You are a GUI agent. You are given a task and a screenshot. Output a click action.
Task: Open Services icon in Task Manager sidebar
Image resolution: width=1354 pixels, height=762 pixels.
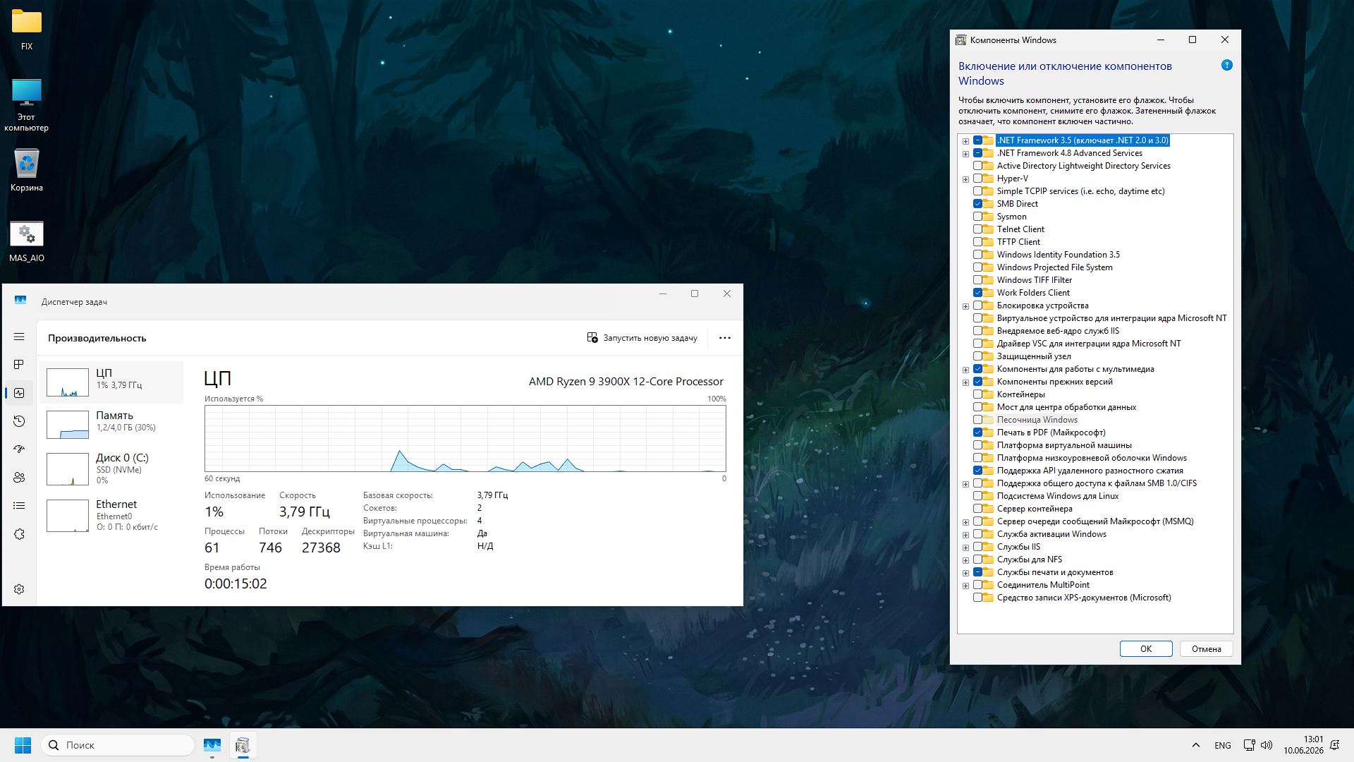pyautogui.click(x=19, y=534)
